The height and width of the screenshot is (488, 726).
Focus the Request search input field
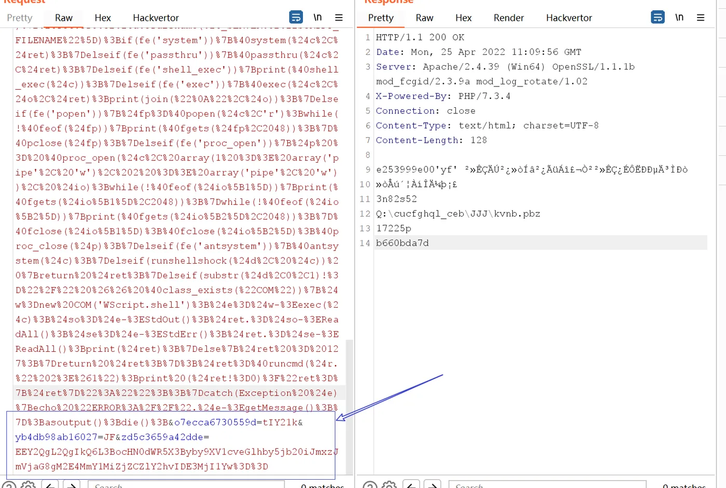pos(186,485)
